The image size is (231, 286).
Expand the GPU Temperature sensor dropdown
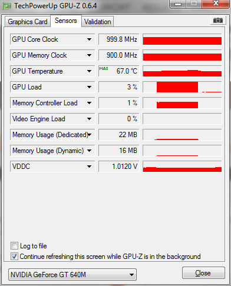[89, 71]
